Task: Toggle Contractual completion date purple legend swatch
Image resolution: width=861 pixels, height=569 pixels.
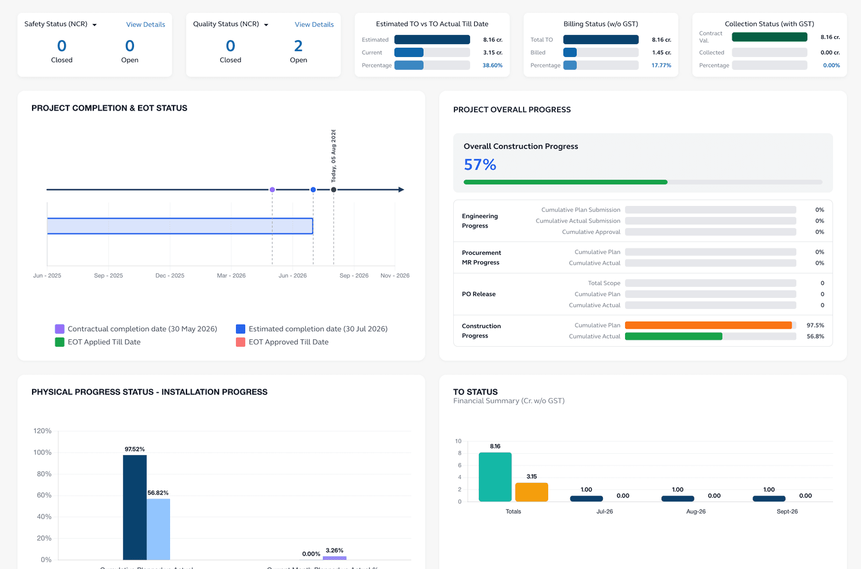Action: 59,329
